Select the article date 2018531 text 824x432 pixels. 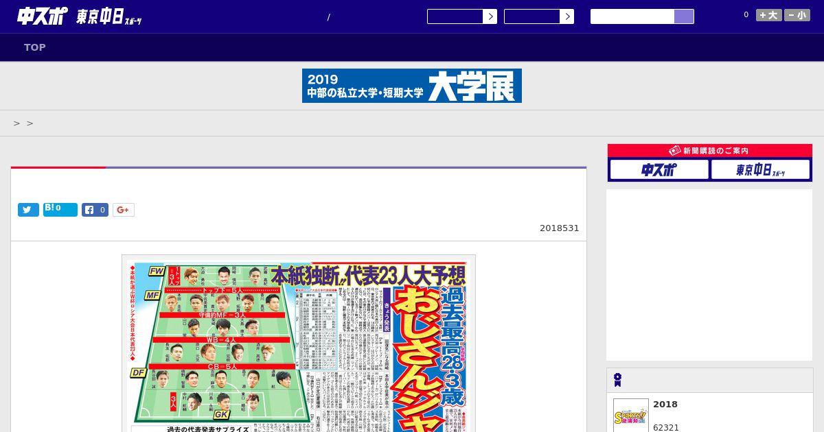pos(560,228)
